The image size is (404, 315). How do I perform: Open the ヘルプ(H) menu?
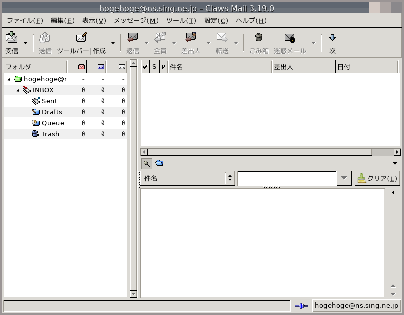[251, 21]
